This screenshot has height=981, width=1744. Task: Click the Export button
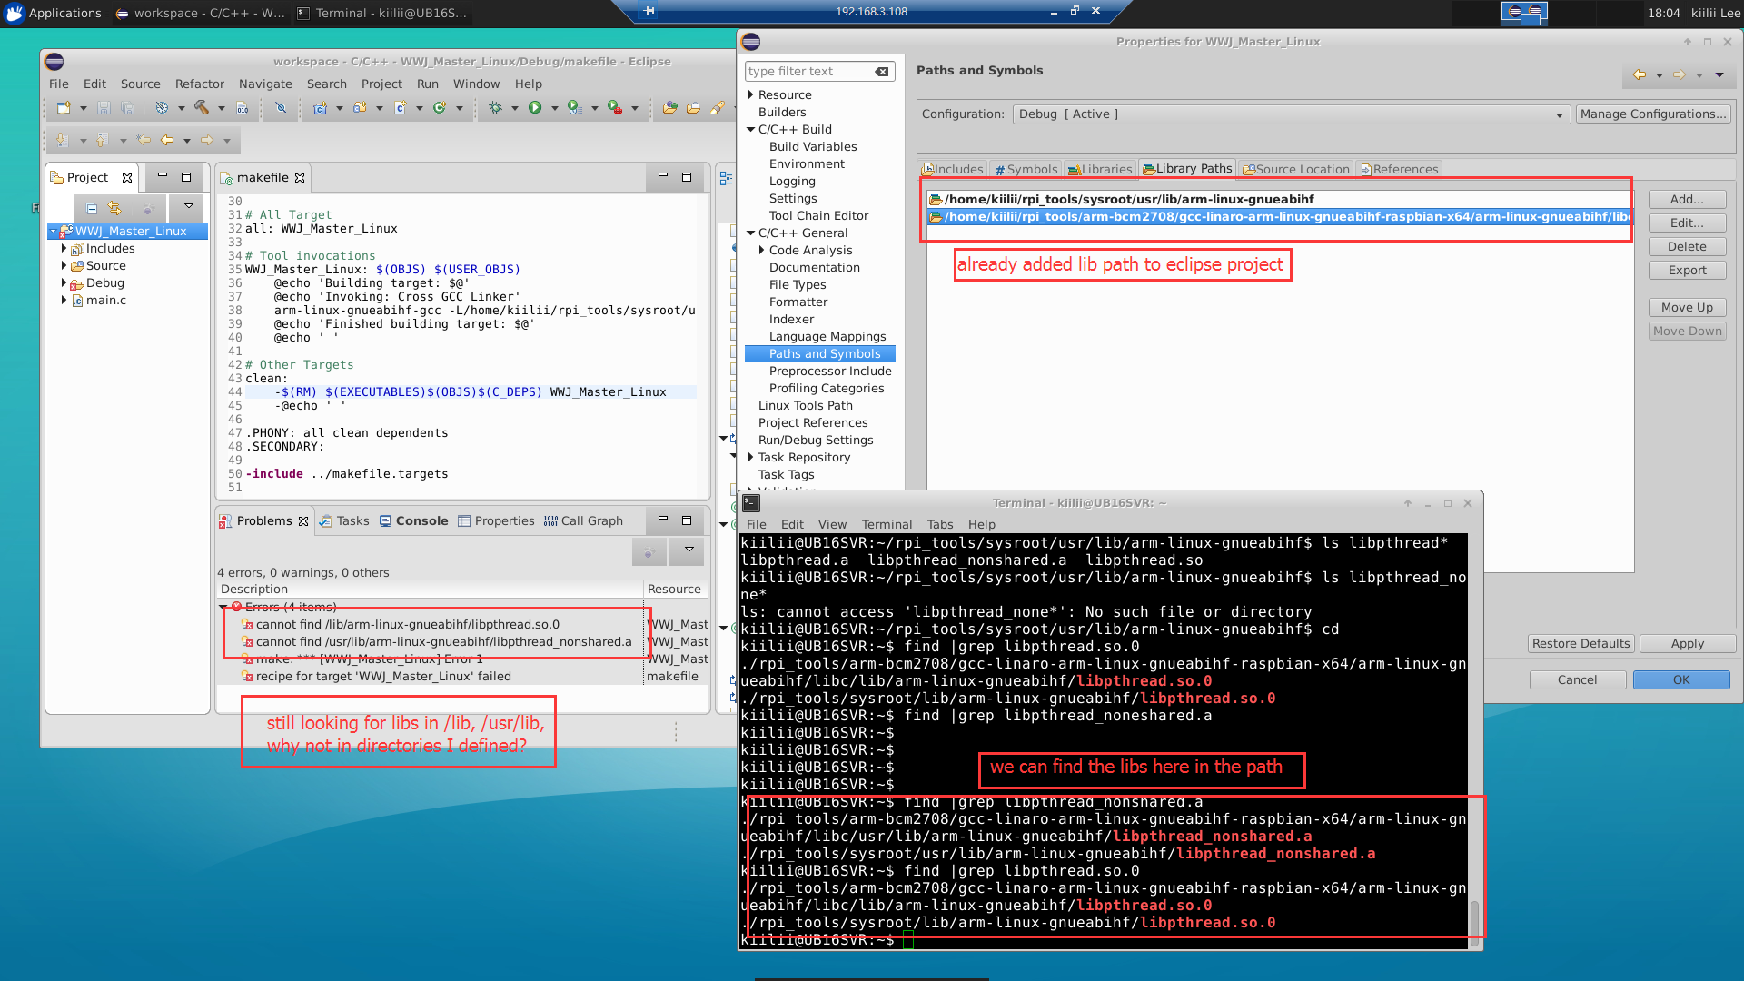click(1687, 271)
